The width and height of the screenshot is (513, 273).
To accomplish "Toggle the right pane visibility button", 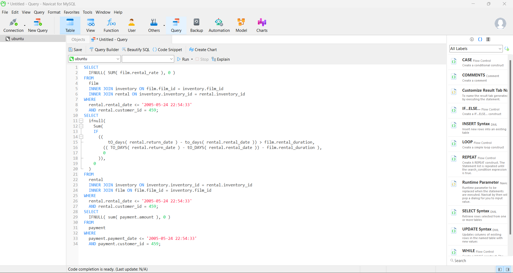I will coord(507,269).
